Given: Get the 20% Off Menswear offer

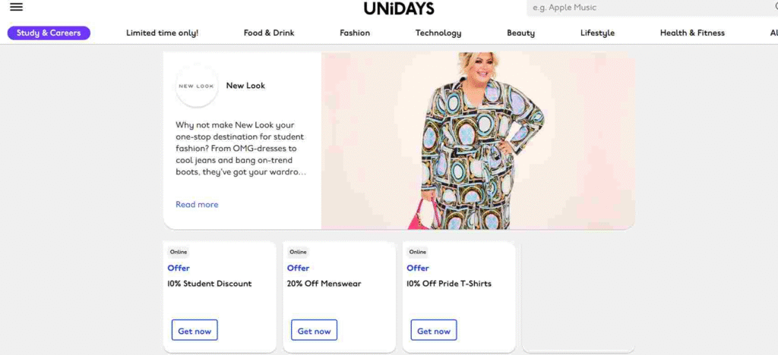Looking at the screenshot, I should [x=314, y=330].
